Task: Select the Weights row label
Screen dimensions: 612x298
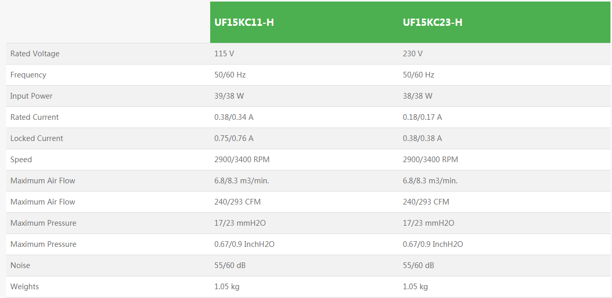Action: [x=25, y=287]
